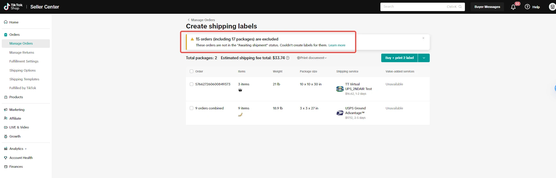Screen dimensions: 556x178
Task: Check order 576627260600849373 checkbox
Action: [x=192, y=84]
